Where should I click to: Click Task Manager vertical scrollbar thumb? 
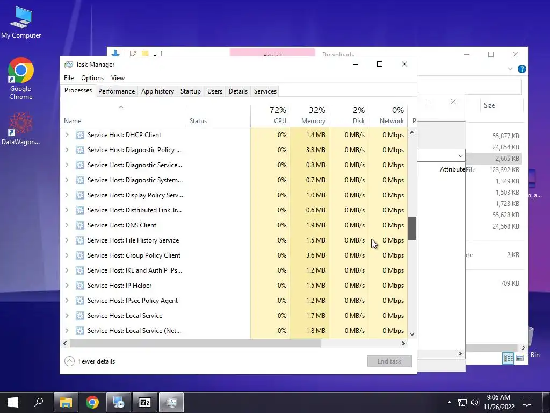click(412, 228)
